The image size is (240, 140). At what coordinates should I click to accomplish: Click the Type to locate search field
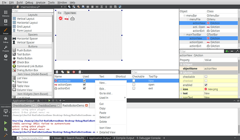pyautogui.click(x=33, y=138)
